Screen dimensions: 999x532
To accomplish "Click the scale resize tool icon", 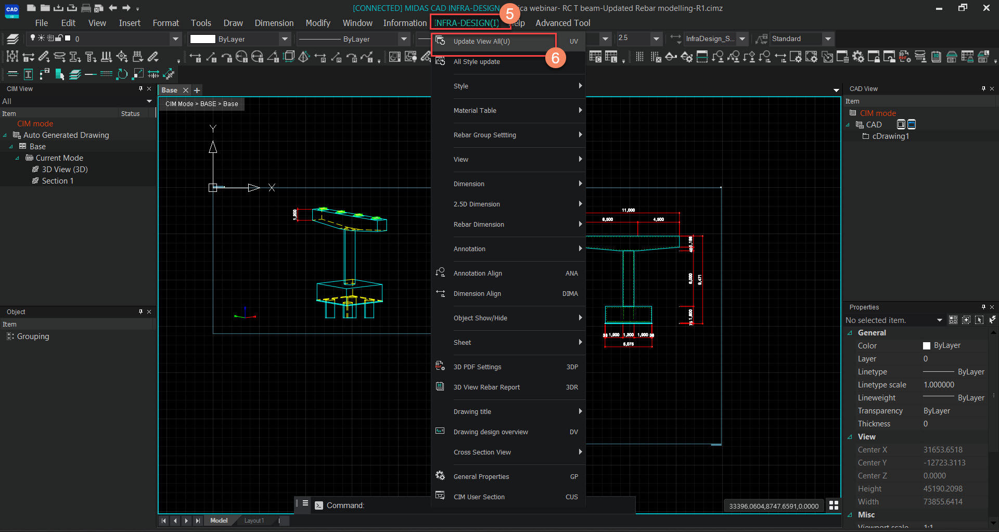I will (x=138, y=74).
